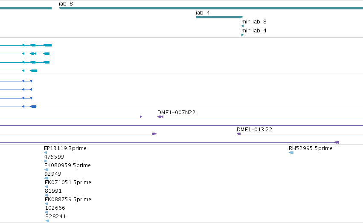363x223 pixels.
Task: Select the 81991 feature label
Action: click(x=53, y=191)
